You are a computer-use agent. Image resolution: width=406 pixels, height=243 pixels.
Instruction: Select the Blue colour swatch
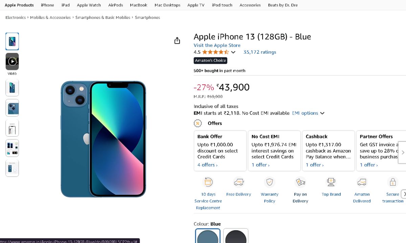coord(208,236)
